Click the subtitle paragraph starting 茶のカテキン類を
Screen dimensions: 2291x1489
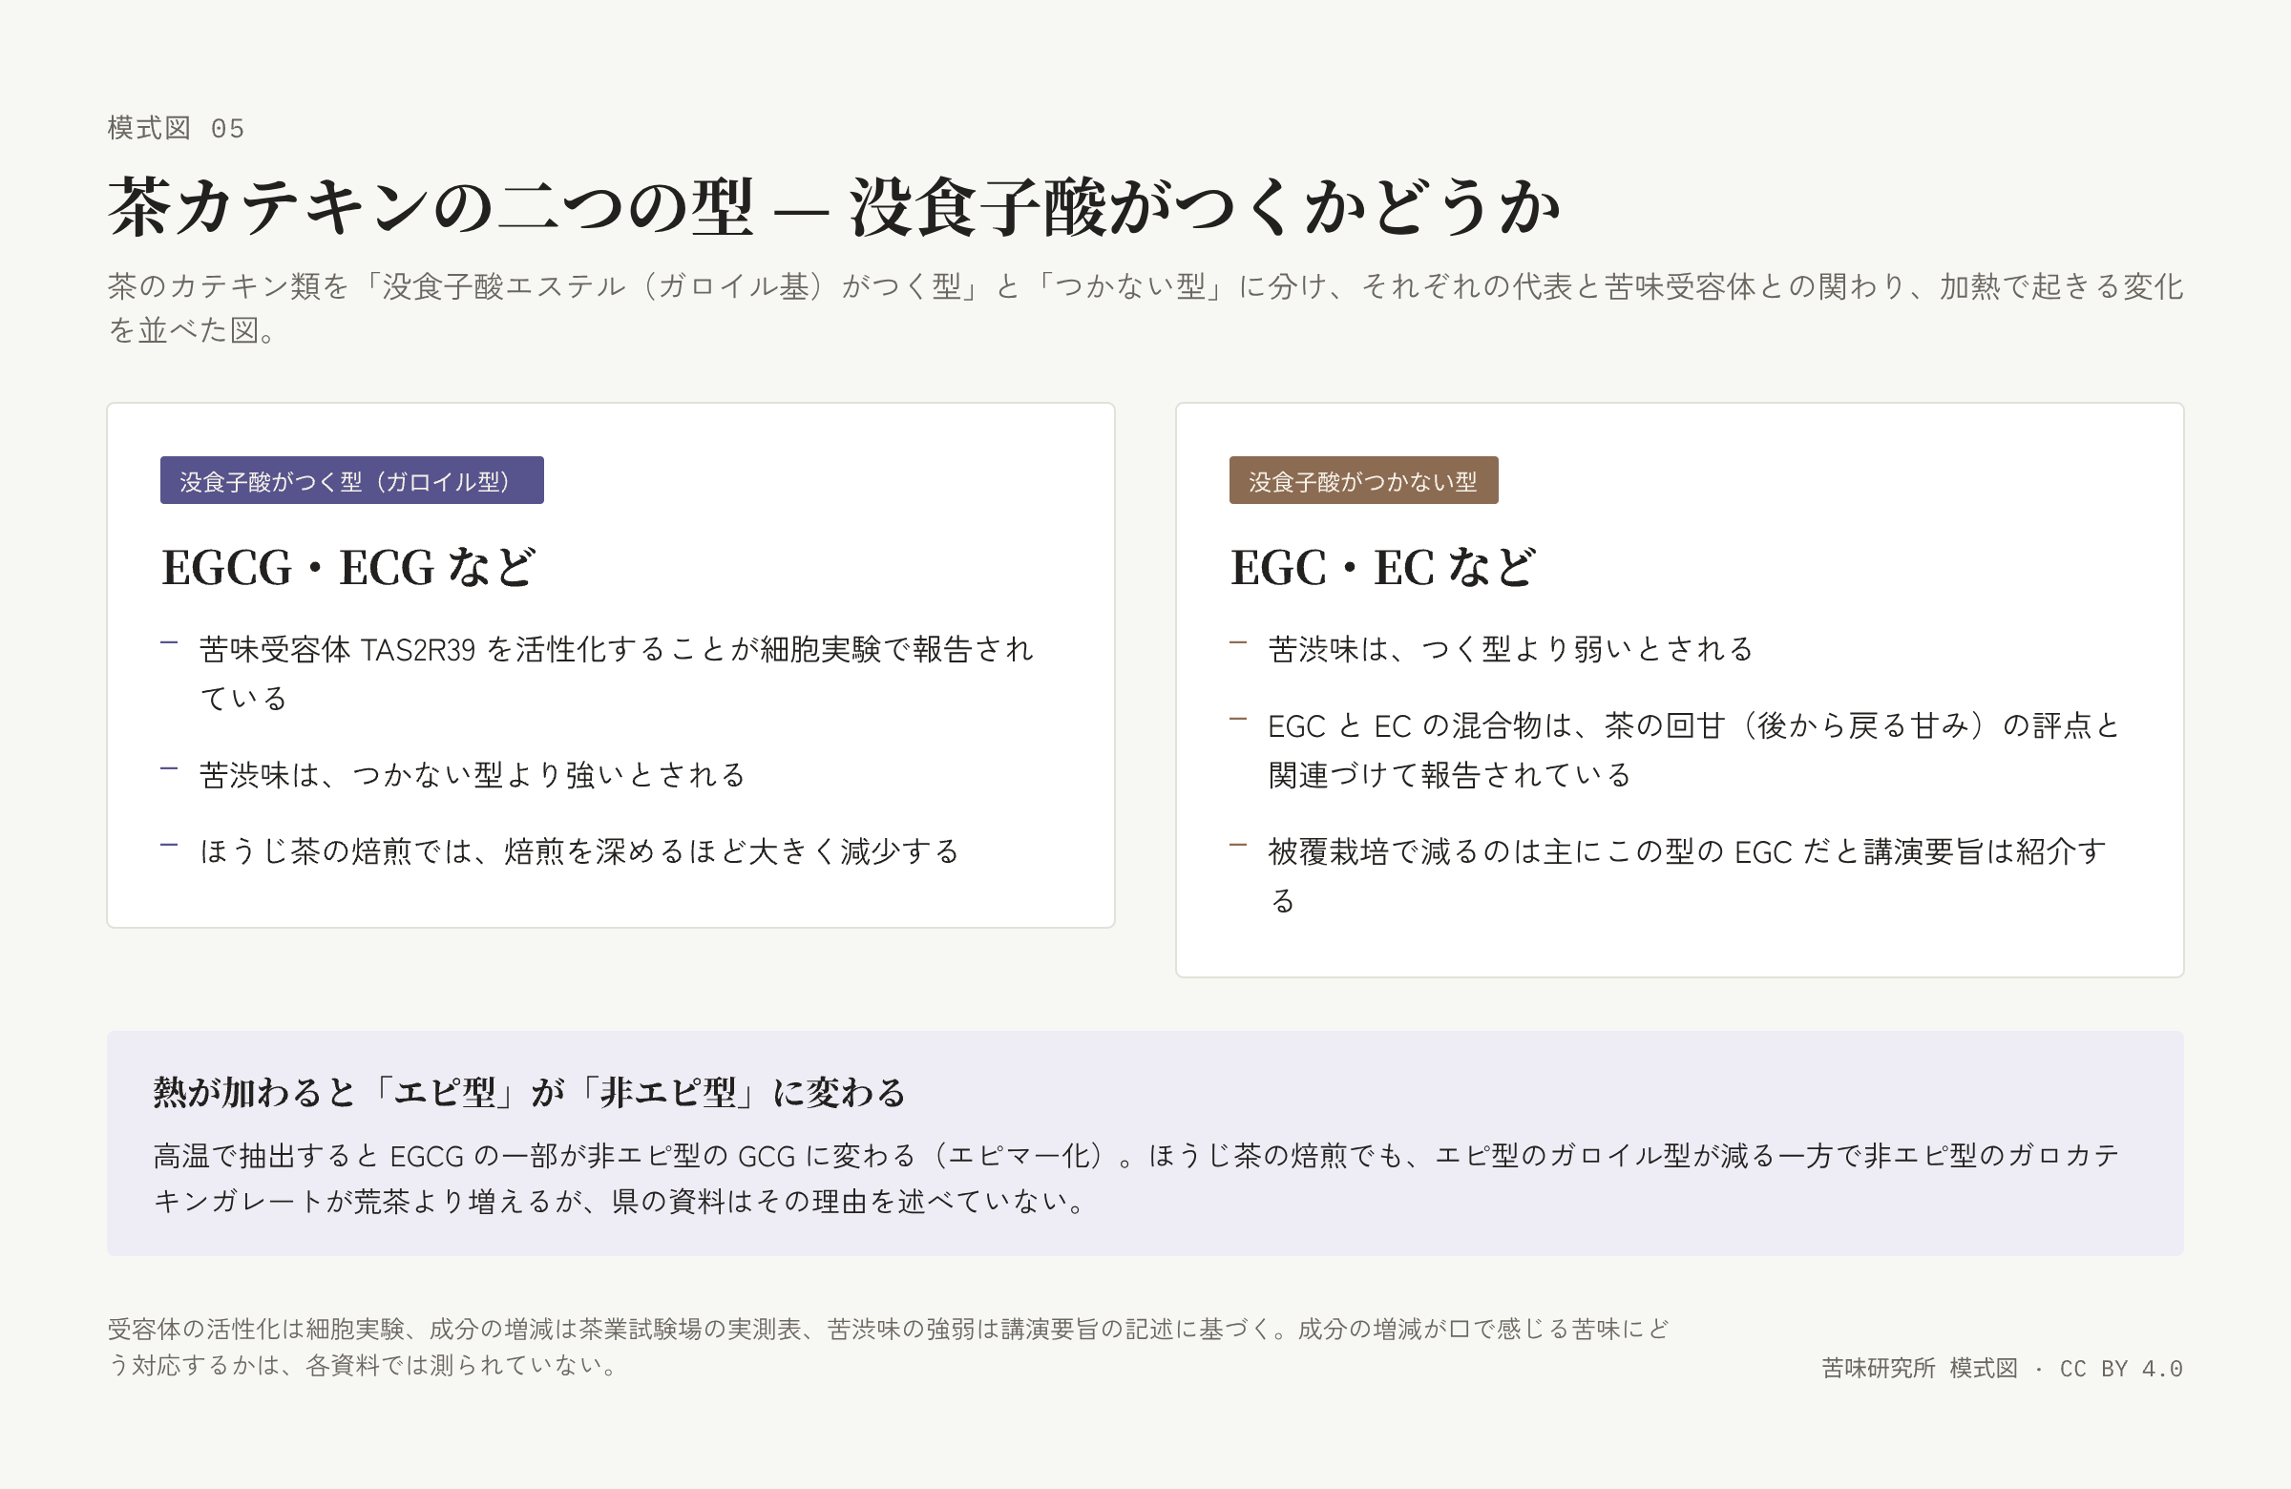click(x=1145, y=308)
